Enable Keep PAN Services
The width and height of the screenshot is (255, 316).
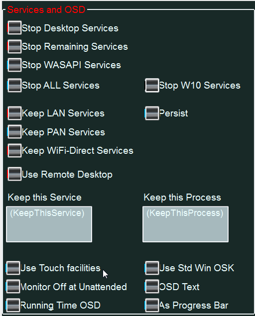pos(14,132)
